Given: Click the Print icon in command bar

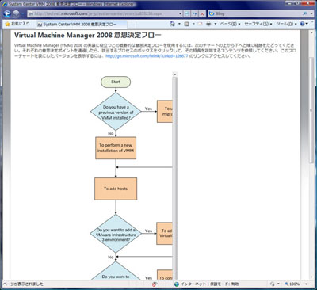Looking at the screenshot, I should pyautogui.click(x=208, y=24).
